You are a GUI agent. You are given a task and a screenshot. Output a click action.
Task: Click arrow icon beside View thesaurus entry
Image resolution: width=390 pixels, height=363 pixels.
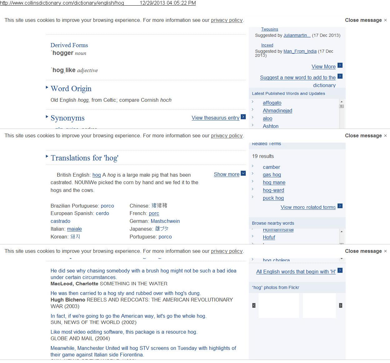pyautogui.click(x=243, y=117)
